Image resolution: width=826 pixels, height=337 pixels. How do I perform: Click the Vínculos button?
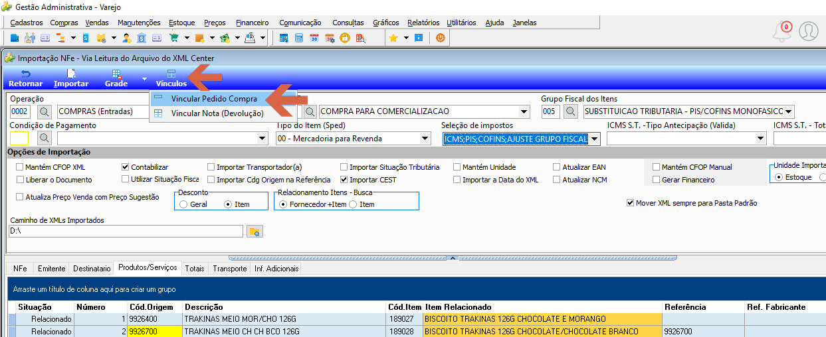[171, 78]
